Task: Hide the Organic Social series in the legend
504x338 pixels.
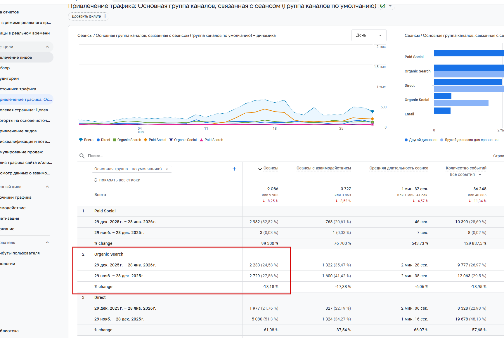Action: pyautogui.click(x=183, y=140)
